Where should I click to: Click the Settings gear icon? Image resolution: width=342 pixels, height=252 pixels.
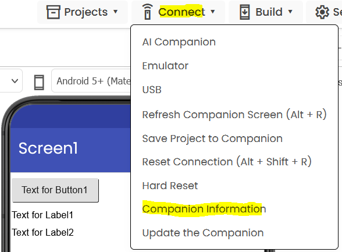322,12
